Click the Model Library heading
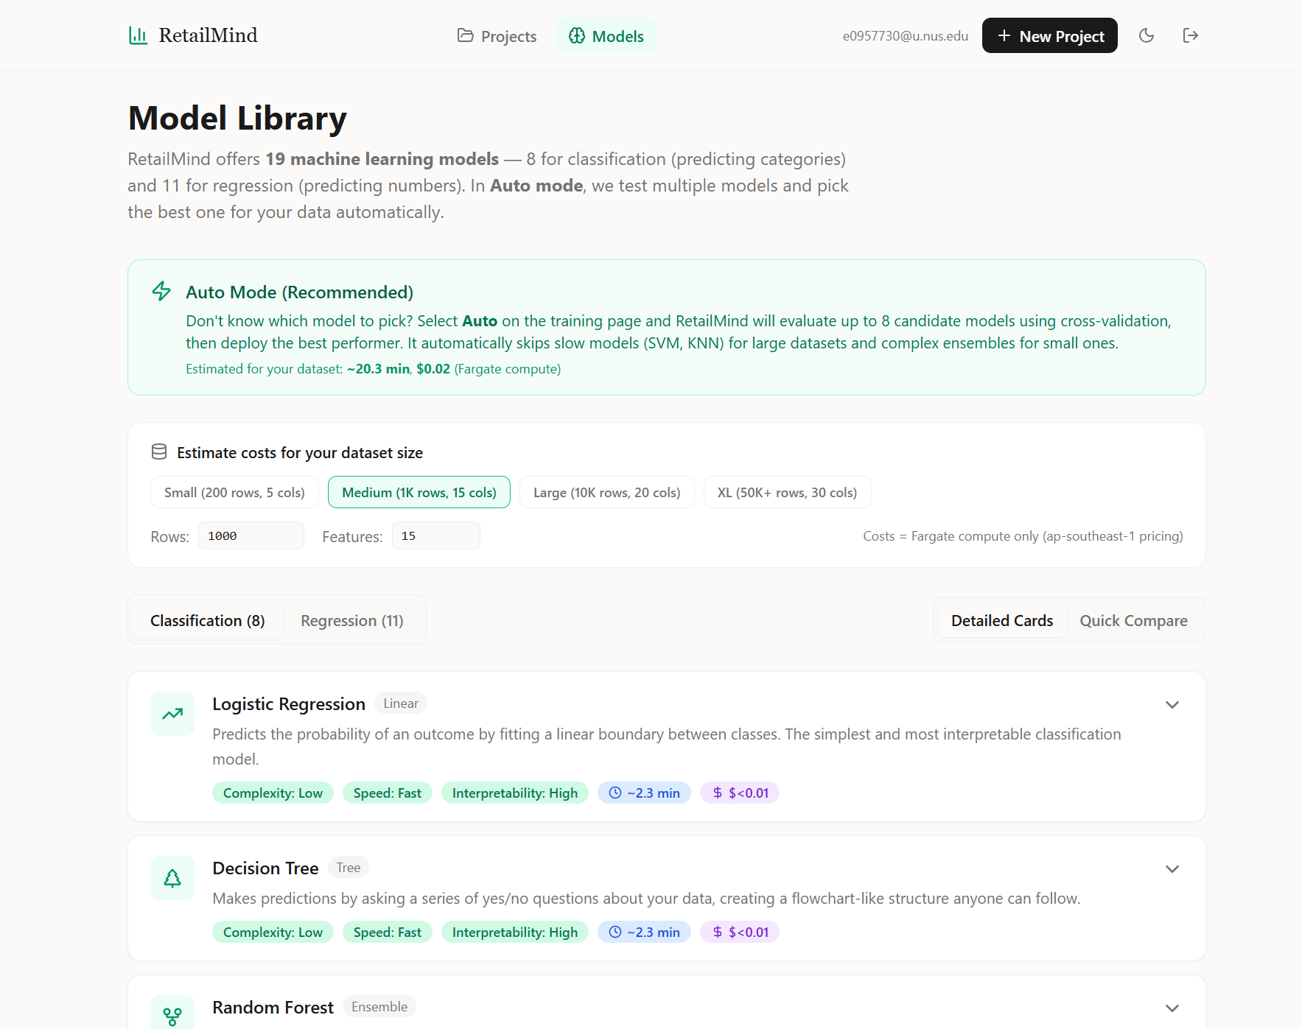The image size is (1302, 1029). 237,119
